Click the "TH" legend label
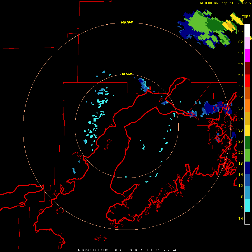 point(241,219)
